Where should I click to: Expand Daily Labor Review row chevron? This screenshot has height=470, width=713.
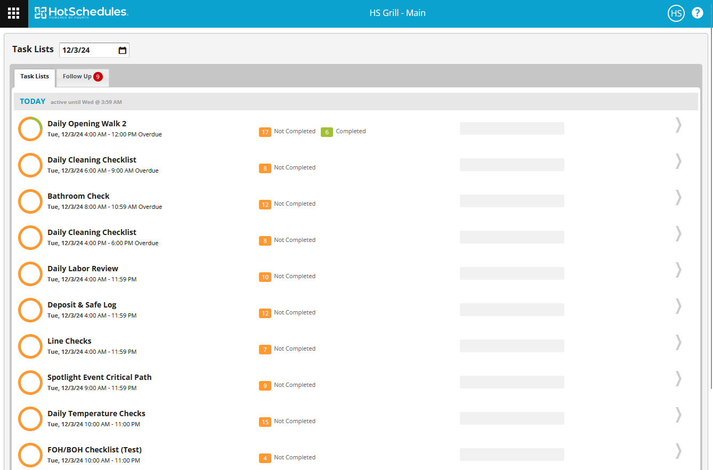pyautogui.click(x=678, y=270)
